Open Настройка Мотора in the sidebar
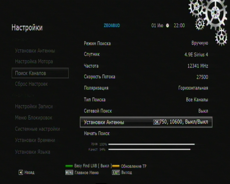The width and height of the screenshot is (230, 184). pos(34,61)
